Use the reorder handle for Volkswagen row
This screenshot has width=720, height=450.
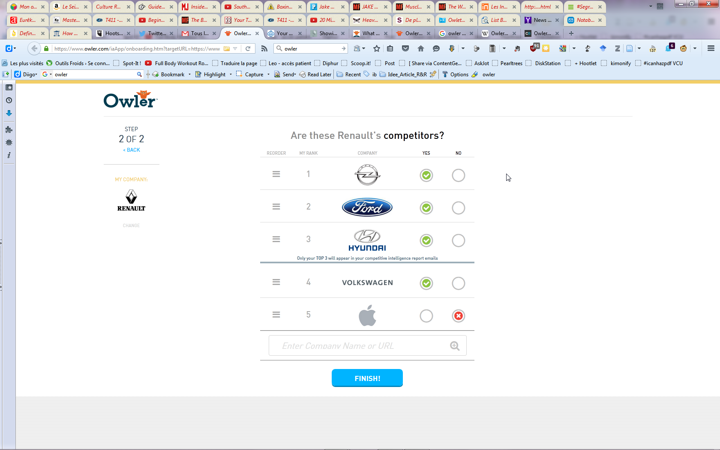coord(276,282)
